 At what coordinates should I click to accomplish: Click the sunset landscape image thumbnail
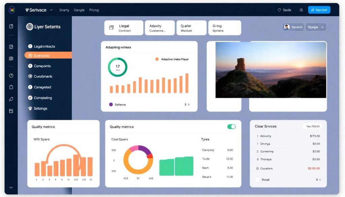click(x=271, y=70)
